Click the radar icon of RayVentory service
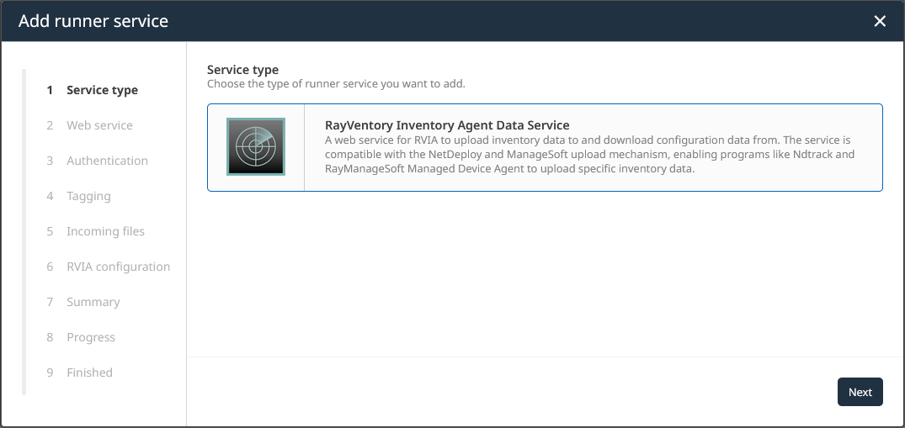Screen dimensions: 905x428 tap(256, 147)
